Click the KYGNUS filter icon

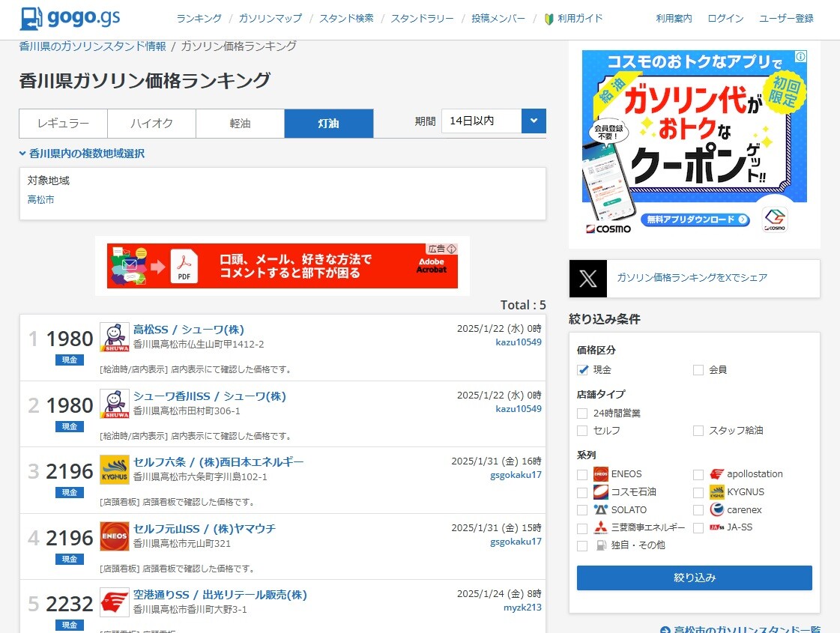(x=717, y=491)
